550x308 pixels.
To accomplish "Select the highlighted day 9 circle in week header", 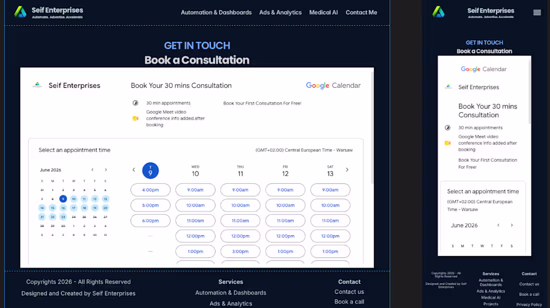I will coord(150,170).
